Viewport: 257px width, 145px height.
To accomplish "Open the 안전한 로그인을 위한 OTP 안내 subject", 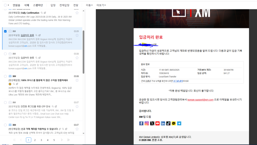I will coord(36,106).
